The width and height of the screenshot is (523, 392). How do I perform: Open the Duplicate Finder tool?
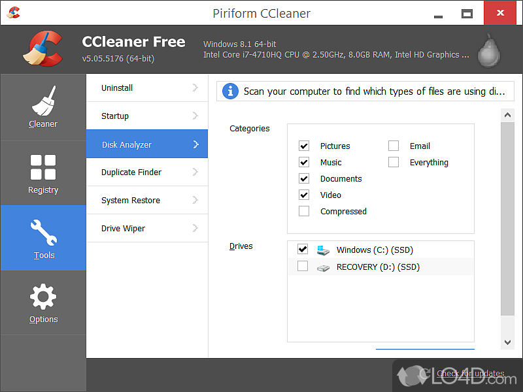coord(147,172)
